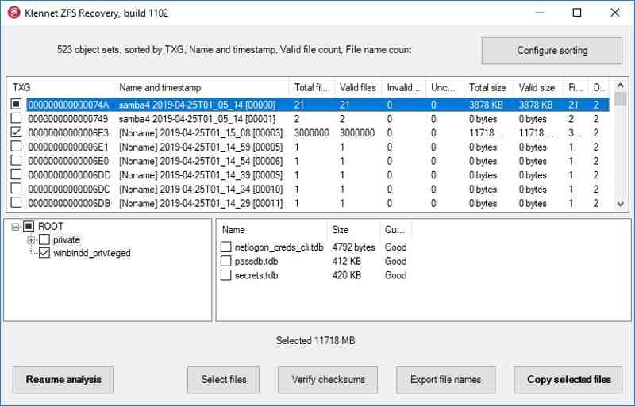Expand the private folder tree node
The image size is (635, 406).
coord(31,240)
